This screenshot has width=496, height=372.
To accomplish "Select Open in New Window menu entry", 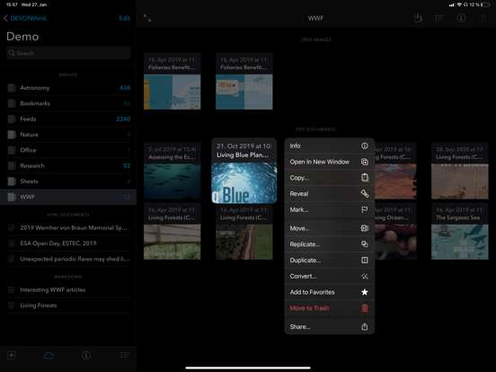I will pos(329,162).
